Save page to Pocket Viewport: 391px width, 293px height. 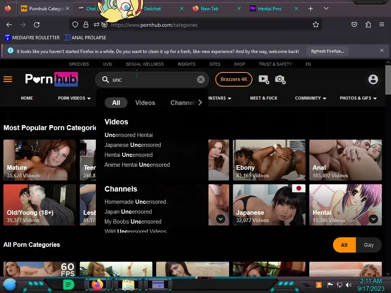[x=354, y=24]
